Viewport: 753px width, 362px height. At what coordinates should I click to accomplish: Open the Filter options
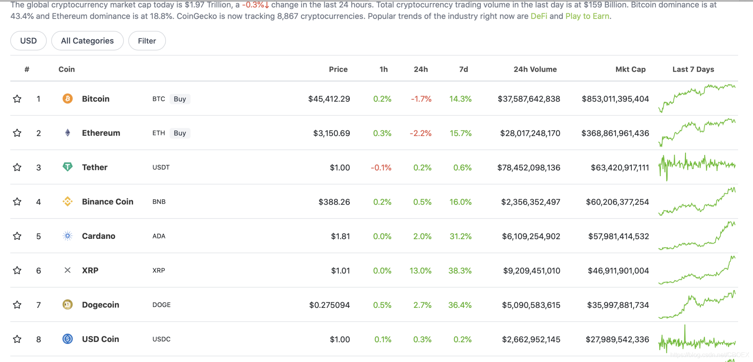[x=147, y=41]
